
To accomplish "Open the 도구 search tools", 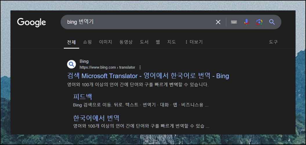I will pyautogui.click(x=273, y=42).
